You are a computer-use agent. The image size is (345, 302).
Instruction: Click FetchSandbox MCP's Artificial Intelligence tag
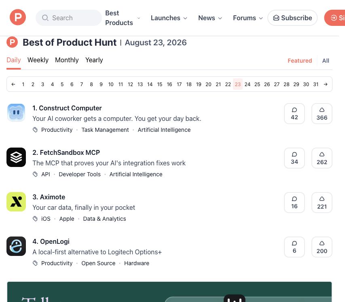[136, 174]
